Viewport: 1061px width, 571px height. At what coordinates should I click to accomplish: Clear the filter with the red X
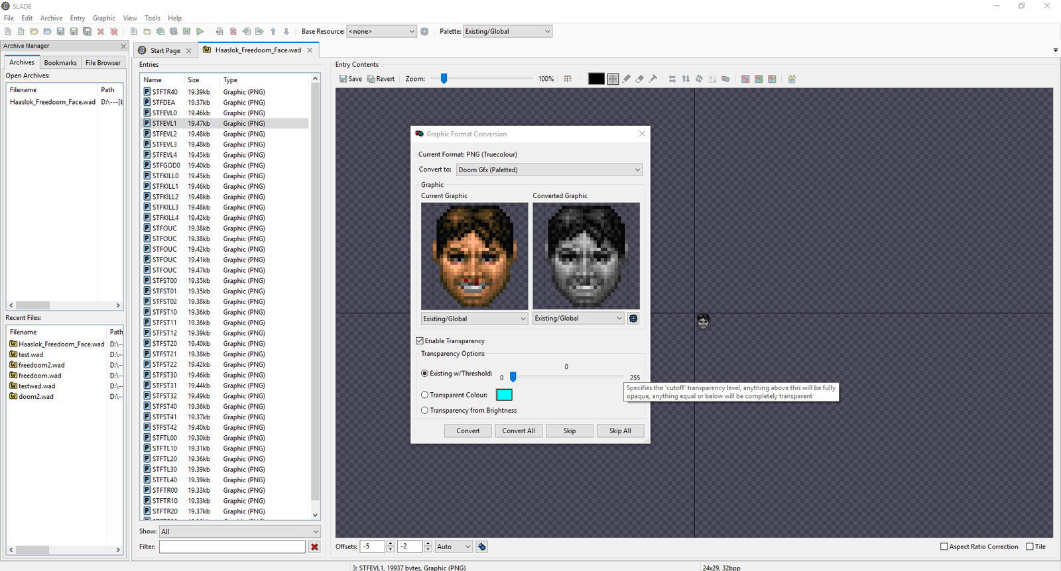(314, 546)
